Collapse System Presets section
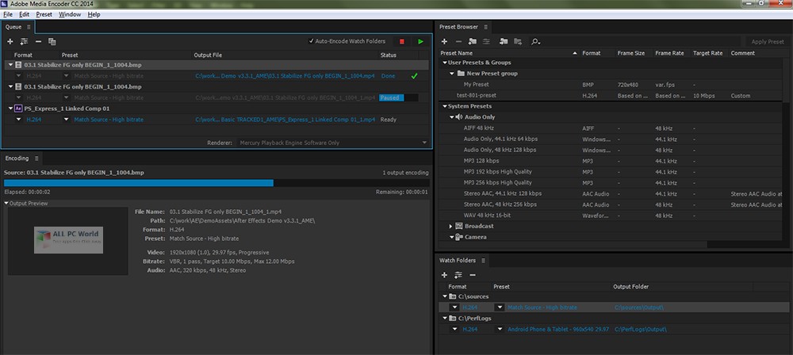Viewport: 793px width, 355px height. [x=445, y=106]
